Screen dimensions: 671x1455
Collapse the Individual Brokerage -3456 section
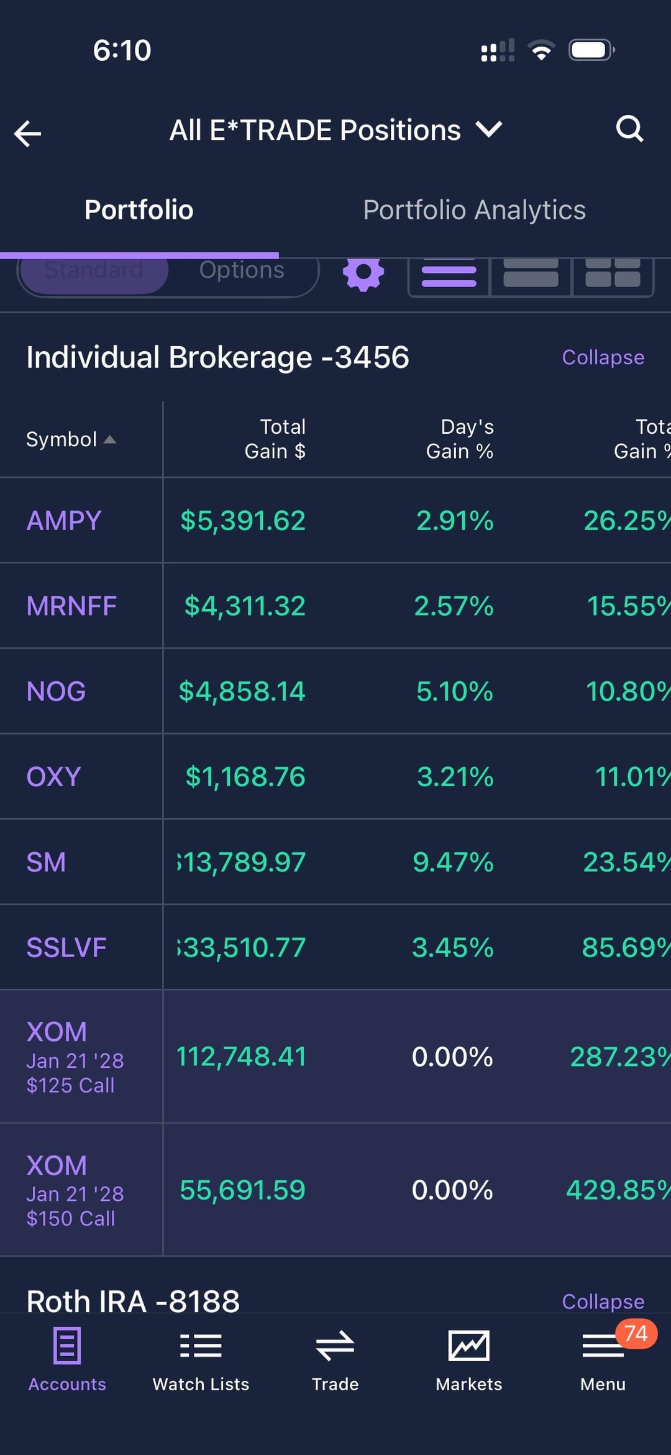click(603, 357)
